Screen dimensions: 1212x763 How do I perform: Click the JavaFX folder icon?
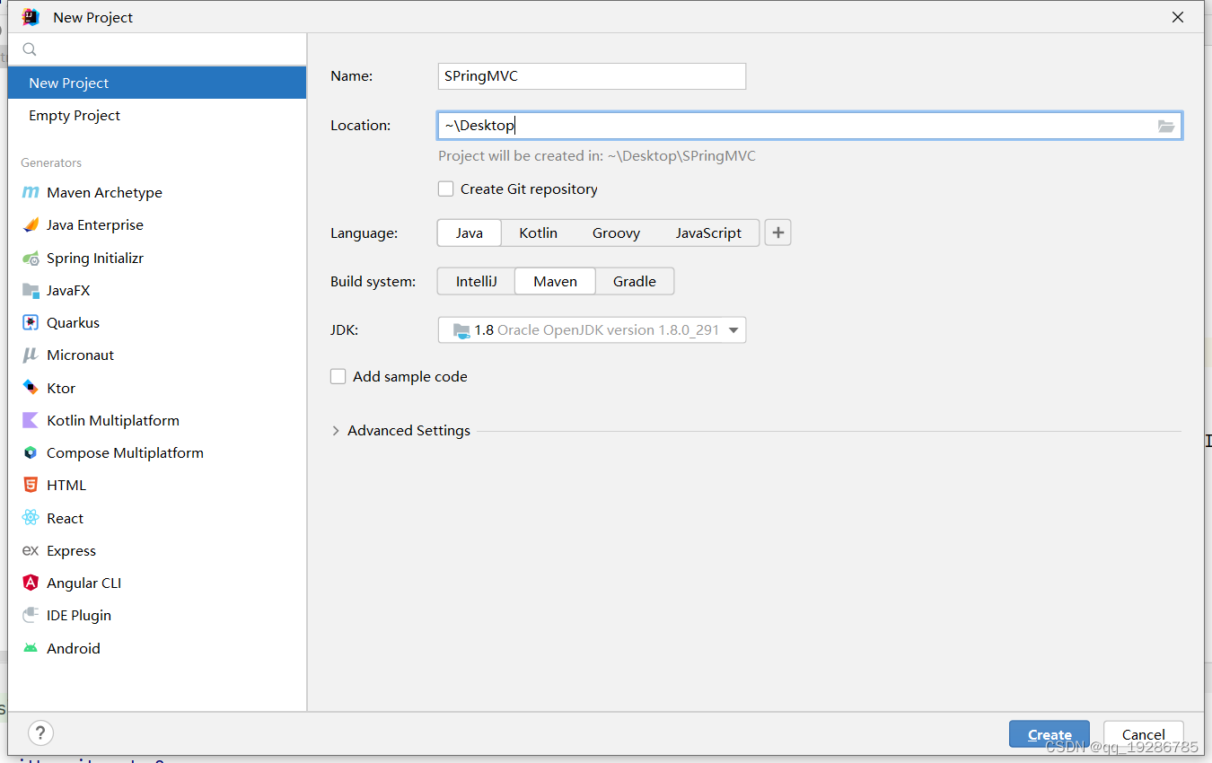tap(31, 290)
